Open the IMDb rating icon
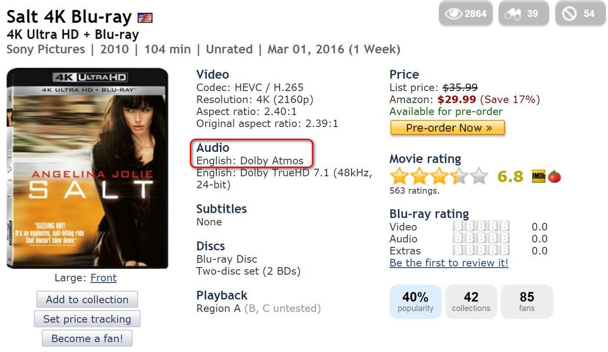This screenshot has height=352, width=608. (x=539, y=176)
